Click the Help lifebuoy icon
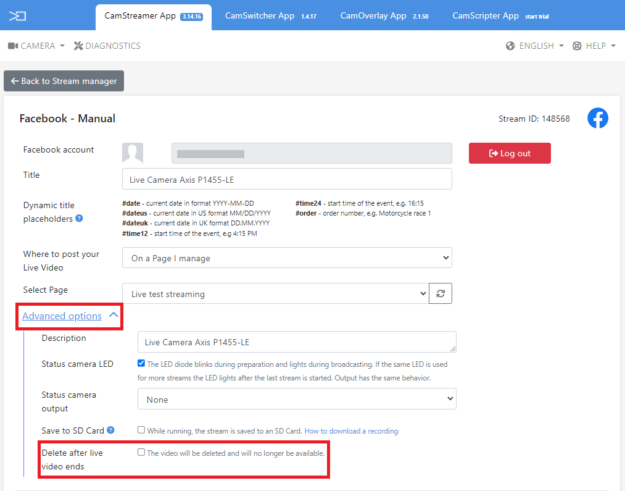Viewport: 625px width, 491px height. (577, 46)
